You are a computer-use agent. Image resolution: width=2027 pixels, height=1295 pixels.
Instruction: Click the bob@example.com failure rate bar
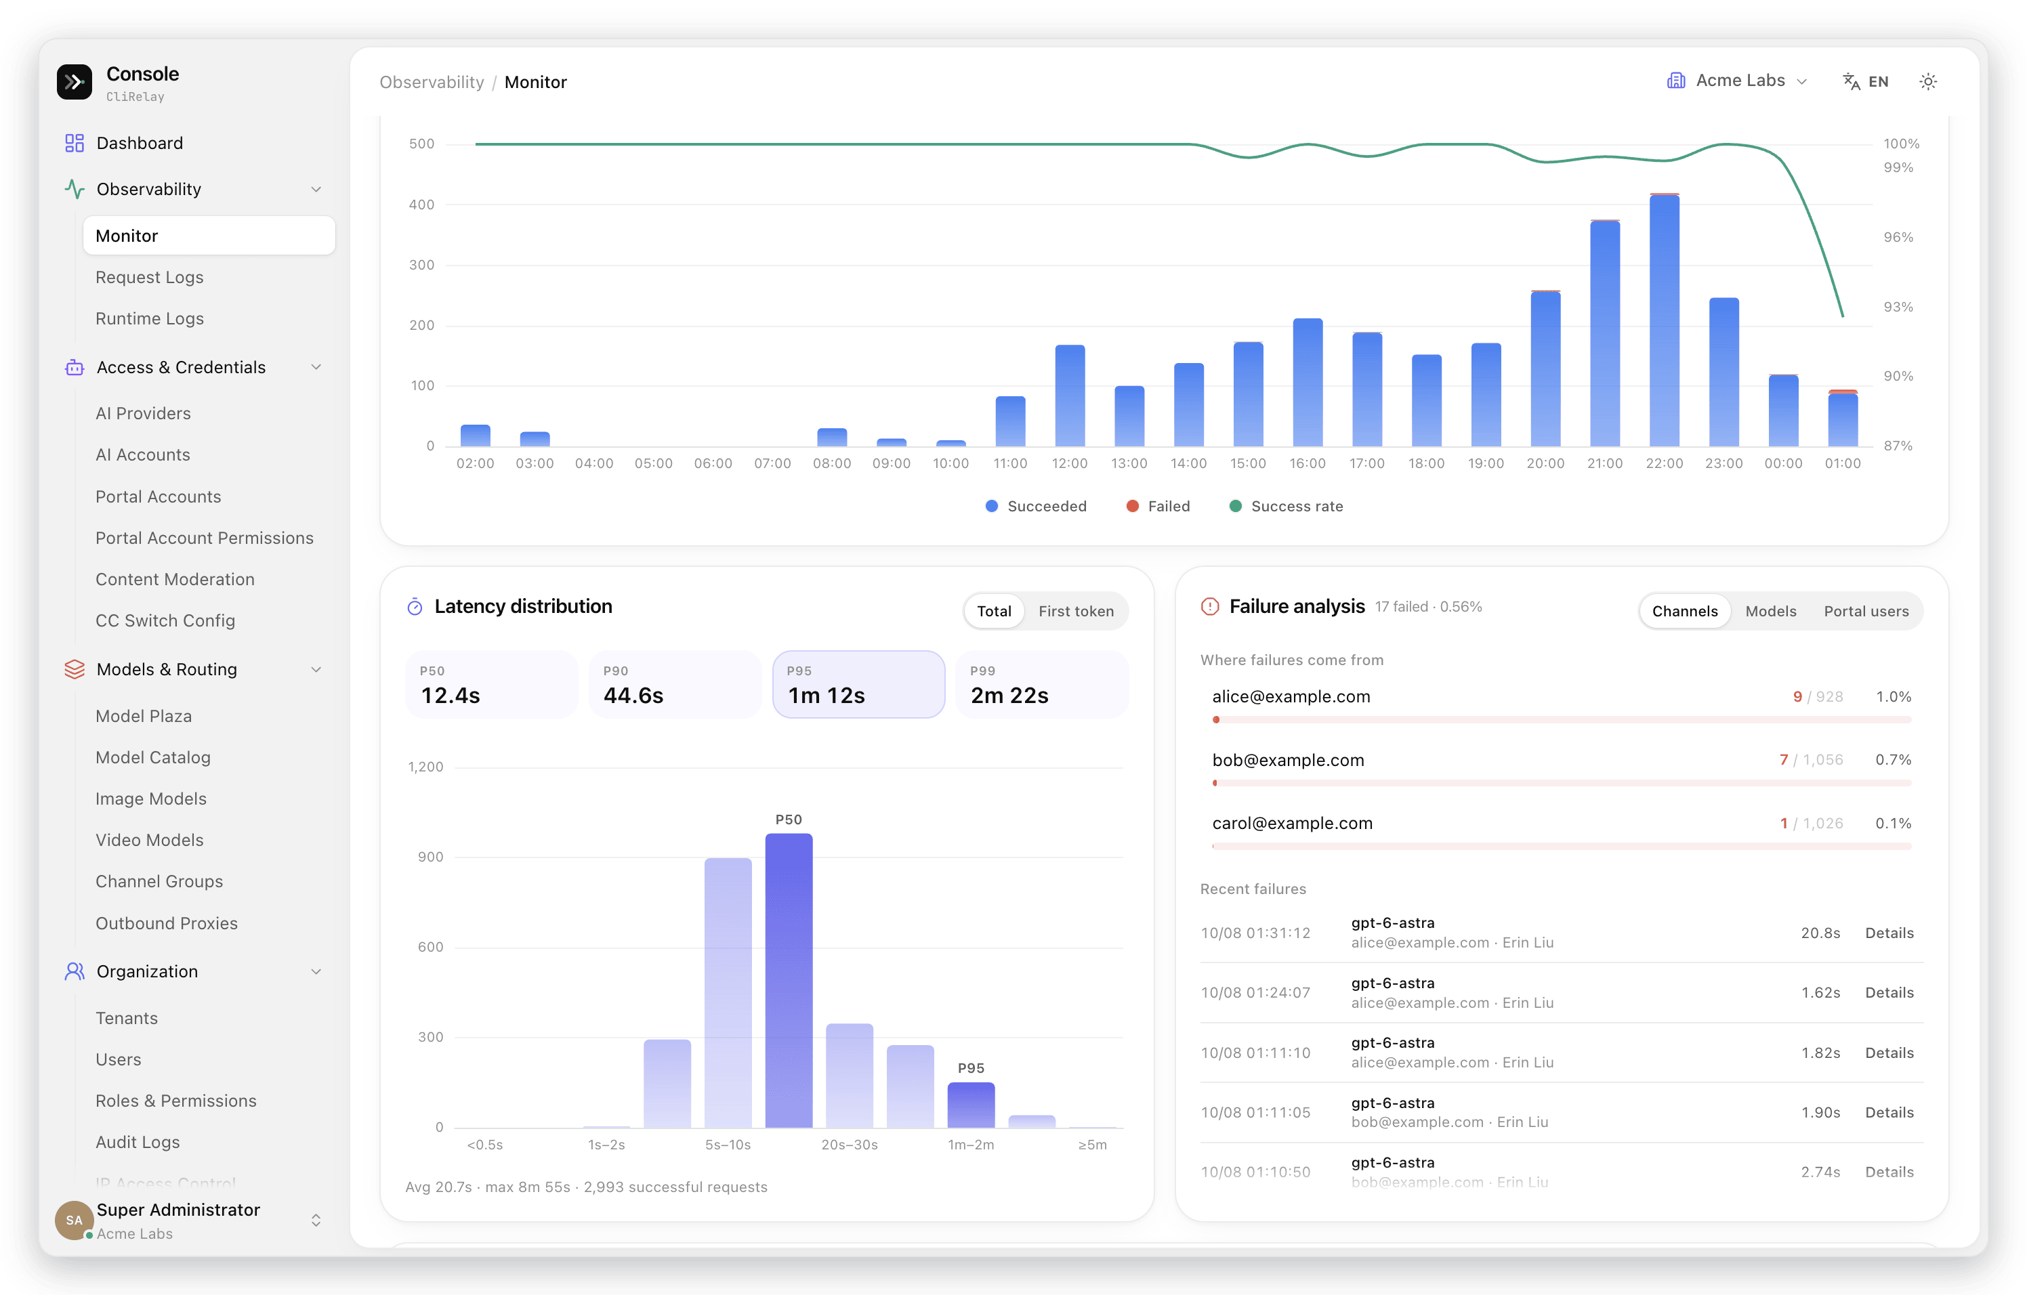[1562, 784]
